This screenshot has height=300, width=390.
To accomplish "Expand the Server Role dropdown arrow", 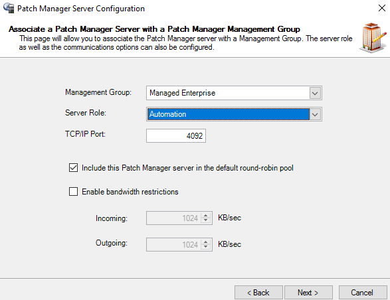I will (315, 114).
